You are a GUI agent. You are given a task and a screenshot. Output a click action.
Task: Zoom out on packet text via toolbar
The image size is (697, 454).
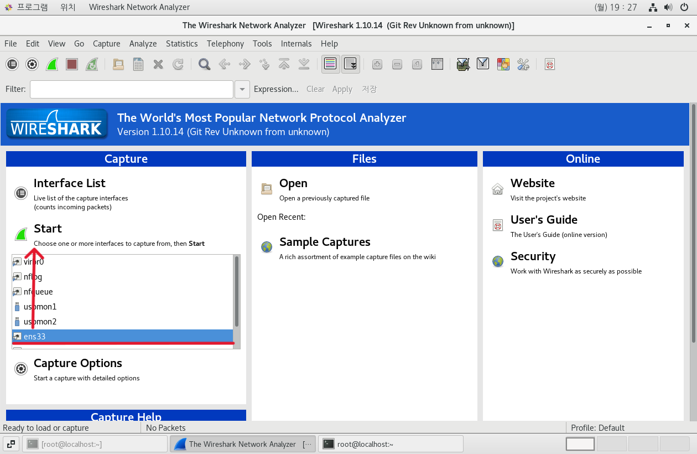[397, 64]
